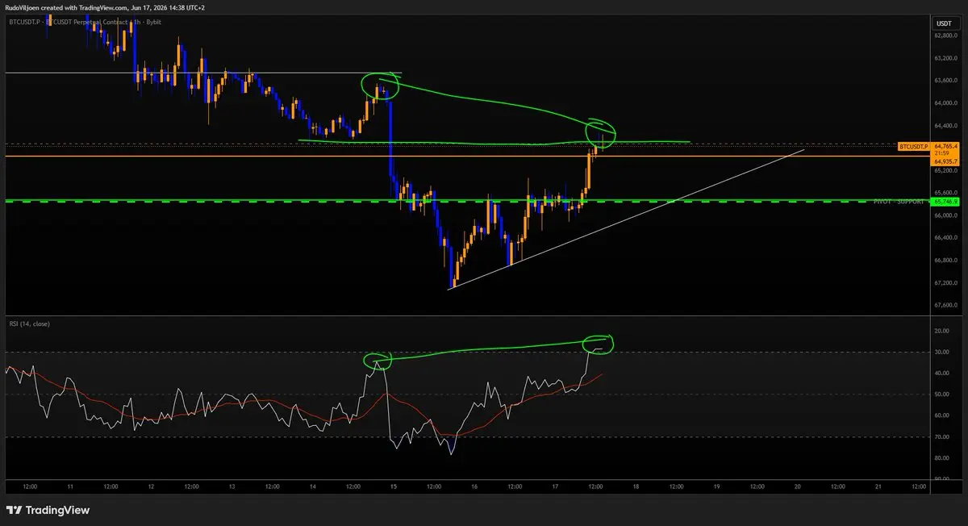
Task: Click the TradingView logo at bottom left
Action: click(x=48, y=510)
